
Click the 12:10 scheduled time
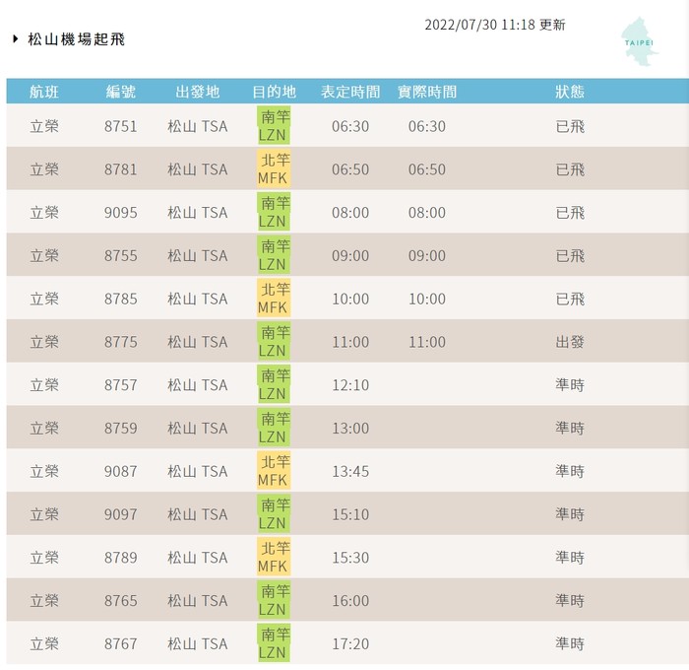(x=350, y=385)
